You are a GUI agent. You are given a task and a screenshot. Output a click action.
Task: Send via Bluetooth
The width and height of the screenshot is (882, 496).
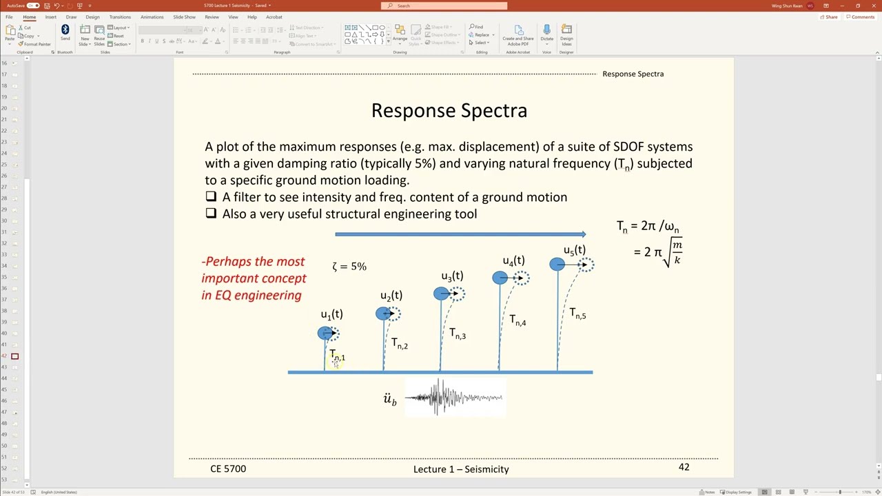(65, 33)
